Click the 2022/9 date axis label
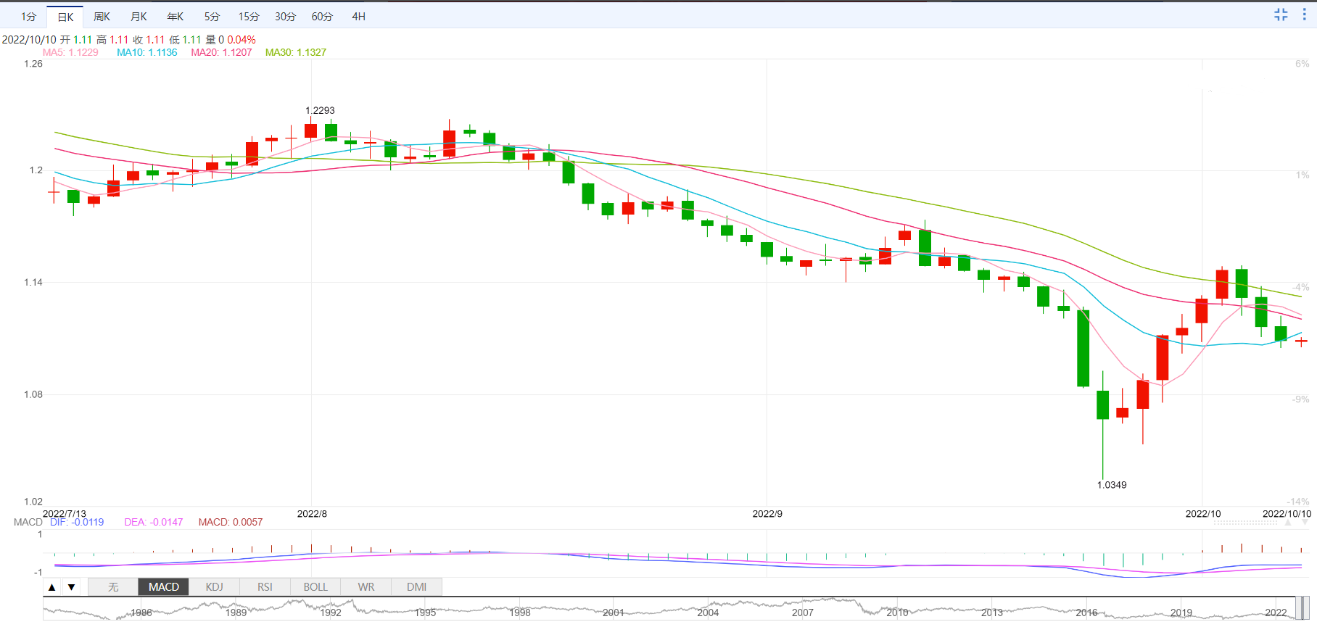Screen dimensions: 1317x635 point(767,513)
